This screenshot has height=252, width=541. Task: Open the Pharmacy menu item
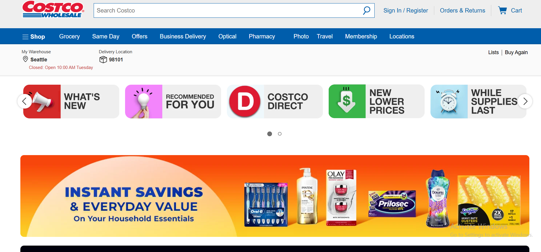coord(262,36)
